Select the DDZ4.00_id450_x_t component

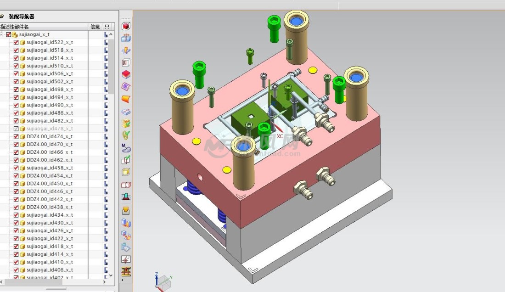tap(49, 184)
